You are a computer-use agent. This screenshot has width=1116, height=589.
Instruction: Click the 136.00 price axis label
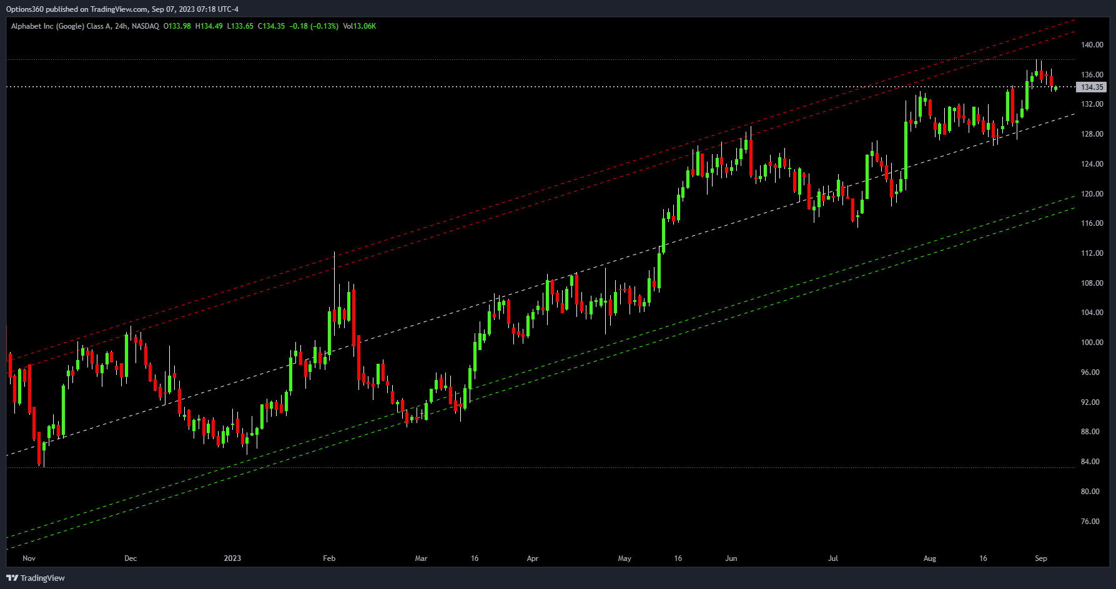click(1092, 75)
